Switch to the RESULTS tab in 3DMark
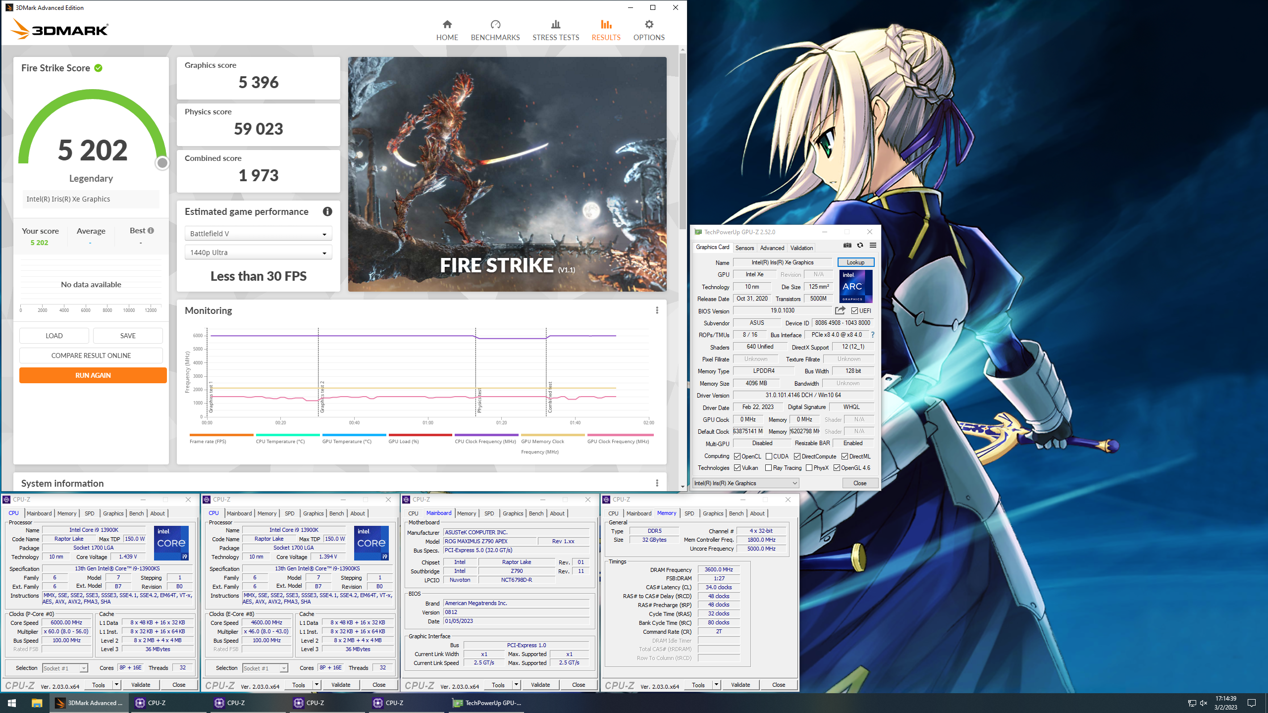The image size is (1268, 713). [606, 30]
